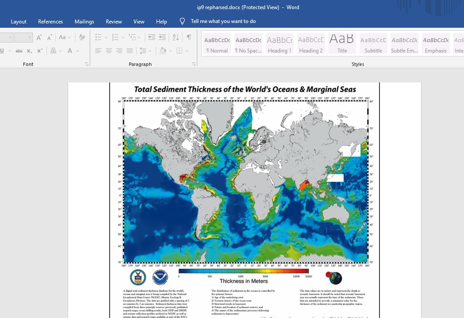Viewport: 464px width, 318px height.
Task: Align text right
Action: 119,51
